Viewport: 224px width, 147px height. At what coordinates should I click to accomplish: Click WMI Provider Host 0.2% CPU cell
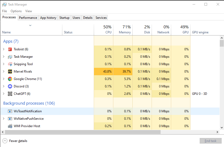click(104, 126)
